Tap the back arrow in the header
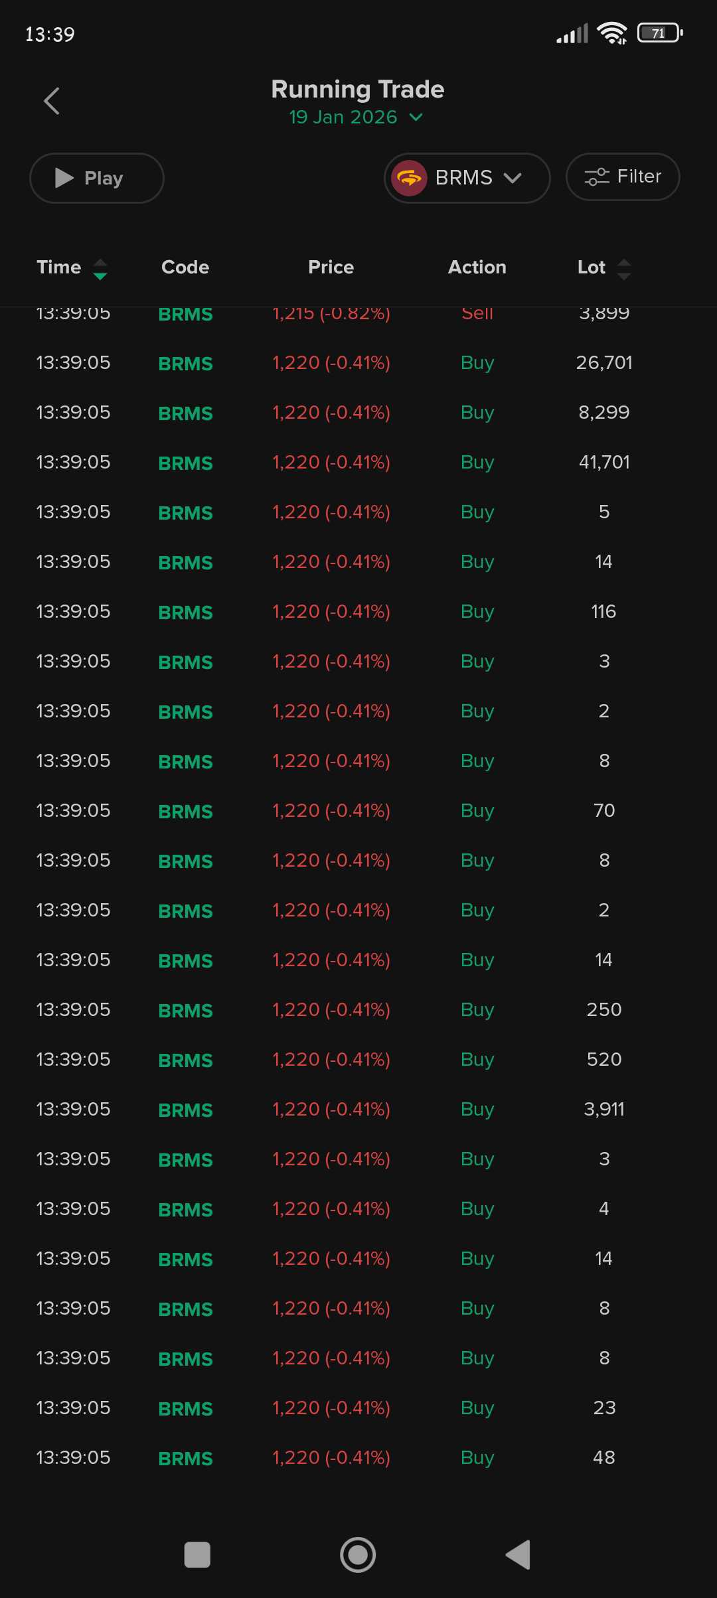The height and width of the screenshot is (1598, 717). pyautogui.click(x=52, y=102)
